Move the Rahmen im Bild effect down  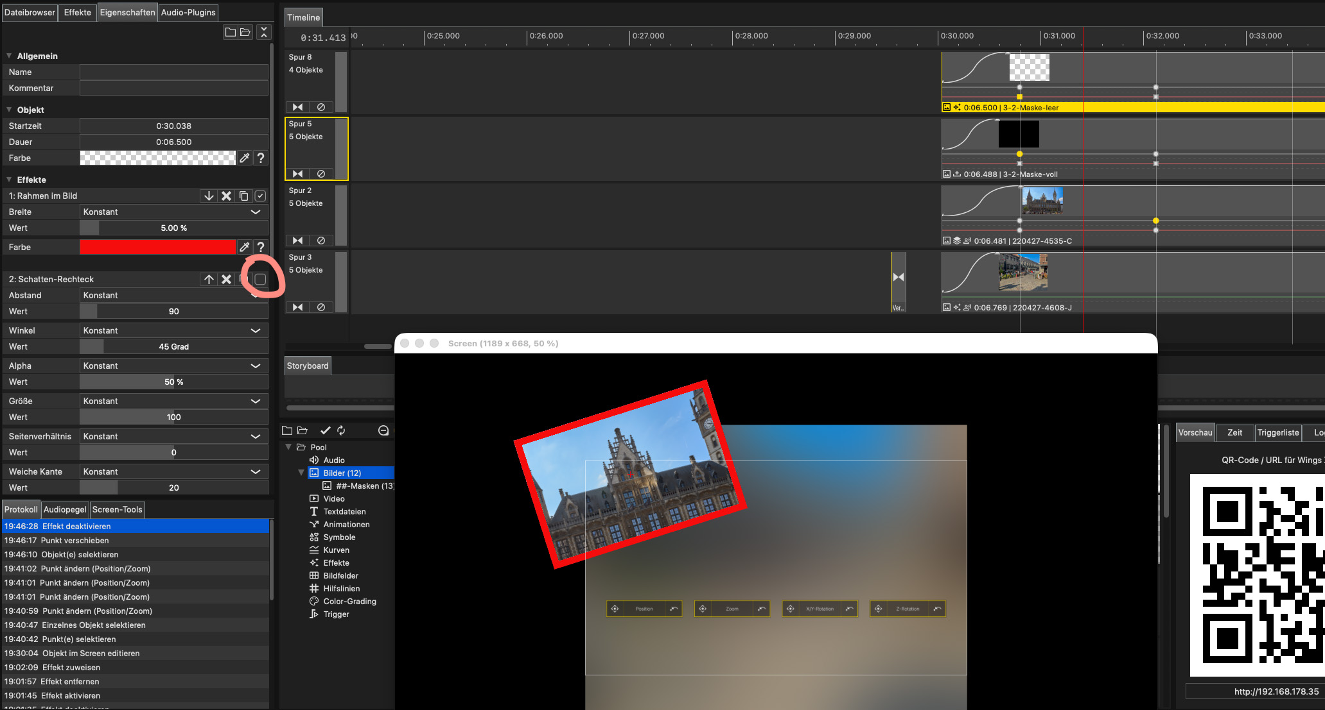[x=209, y=196]
